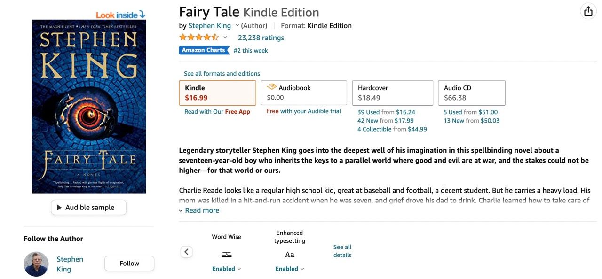Click the left arrow carousel button
Image resolution: width=602 pixels, height=279 pixels.
pyautogui.click(x=187, y=252)
